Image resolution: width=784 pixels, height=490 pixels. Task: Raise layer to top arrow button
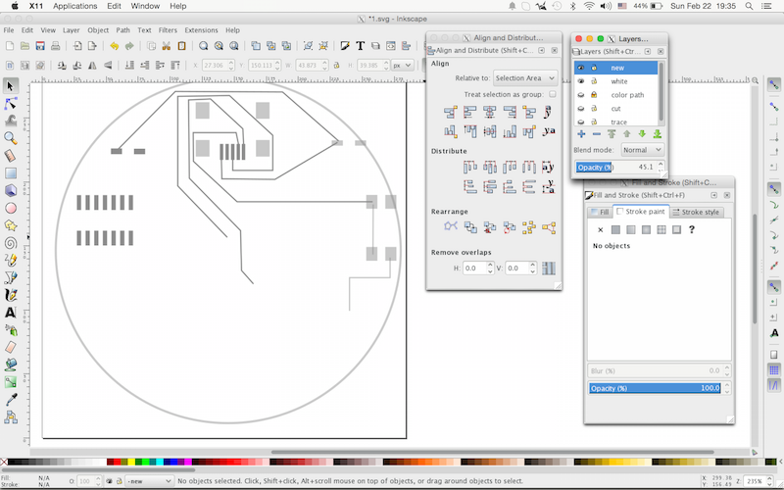tap(612, 134)
